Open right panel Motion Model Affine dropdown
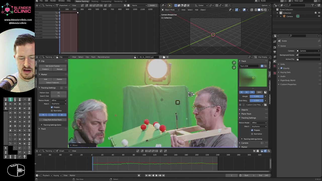The height and width of the screenshot is (181, 322). coord(259,123)
